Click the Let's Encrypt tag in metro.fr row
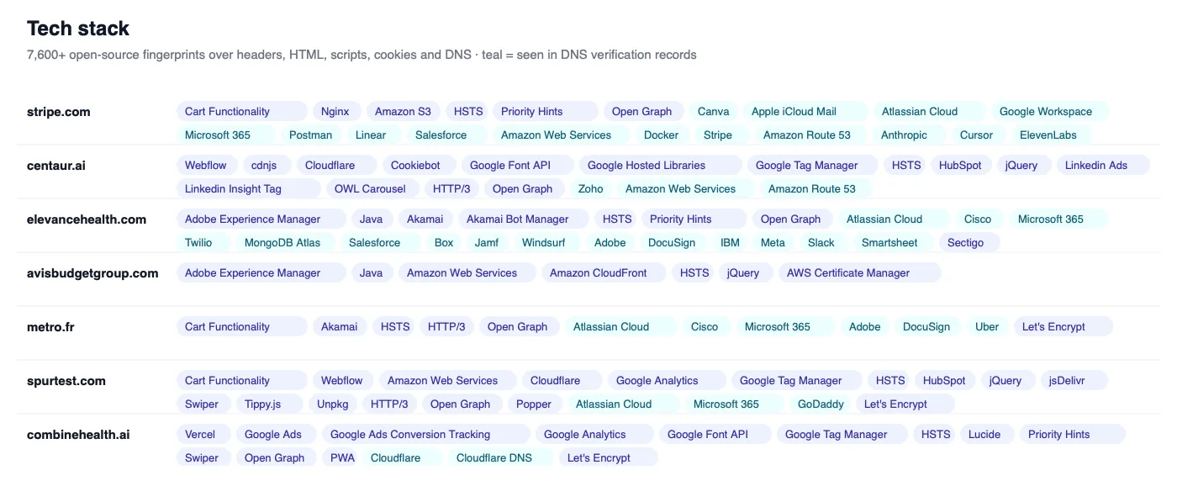Screen dimensions: 1177x486 point(1064,327)
